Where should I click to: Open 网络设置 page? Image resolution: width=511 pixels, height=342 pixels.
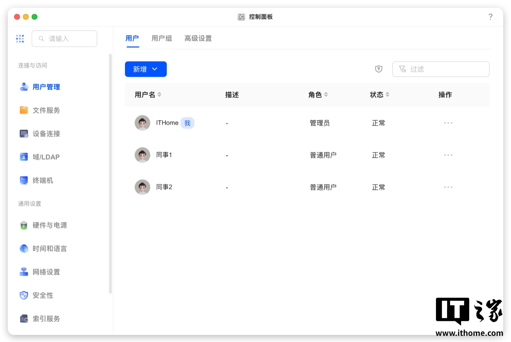coord(47,272)
